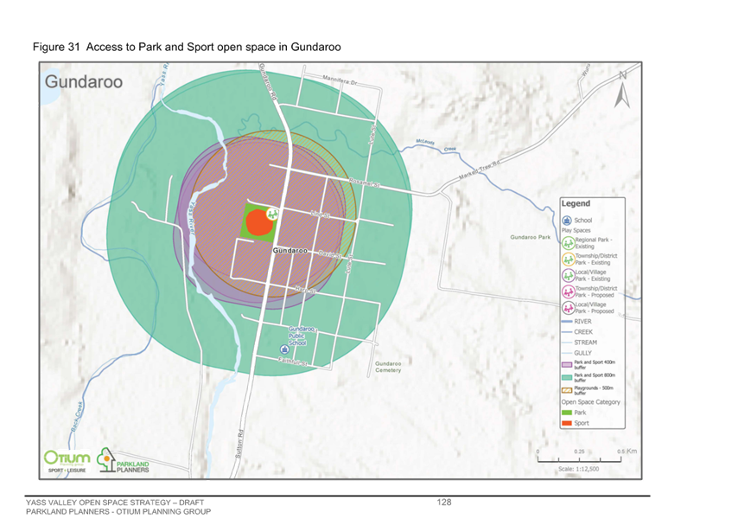This screenshot has height=519, width=751.
Task: Click the purple 400m buffer swatch
Action: click(x=567, y=365)
